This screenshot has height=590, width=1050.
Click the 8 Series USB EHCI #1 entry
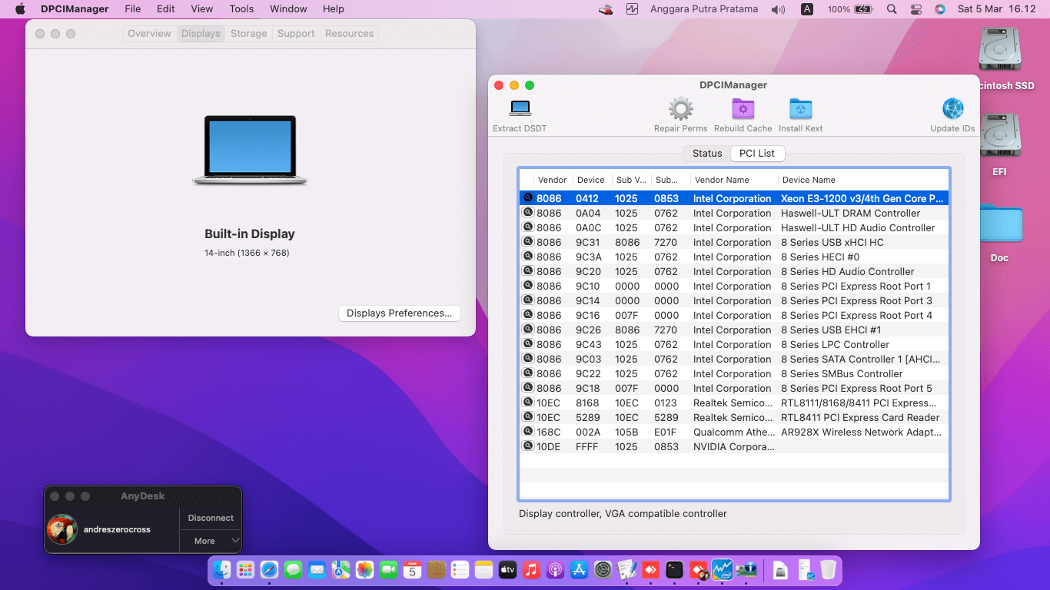point(734,330)
